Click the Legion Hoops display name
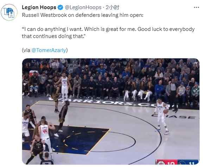 (x=39, y=7)
